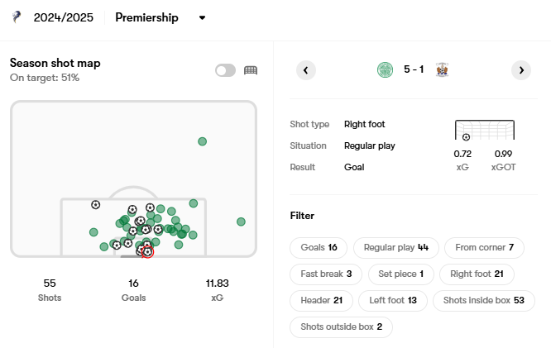Click the Shots inside box 53 button
The height and width of the screenshot is (348, 551).
(x=483, y=301)
